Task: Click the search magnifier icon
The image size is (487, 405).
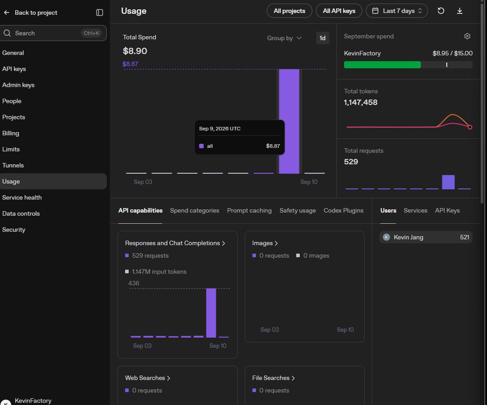Action: click(x=7, y=33)
